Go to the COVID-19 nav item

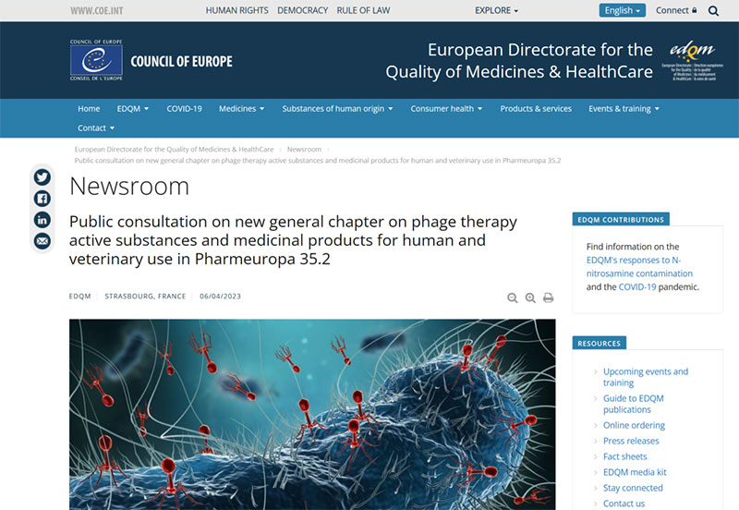point(184,109)
